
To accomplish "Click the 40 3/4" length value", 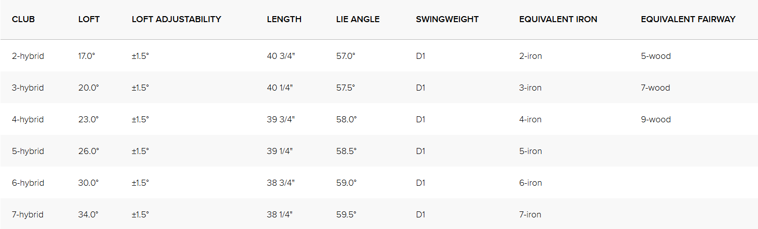I will pyautogui.click(x=280, y=56).
